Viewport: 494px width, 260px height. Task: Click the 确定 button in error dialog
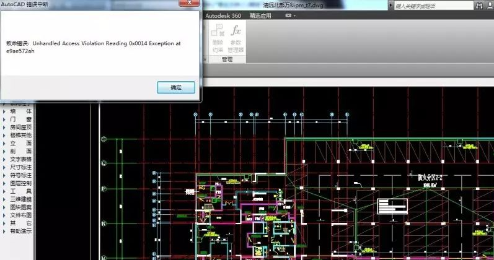click(x=176, y=87)
